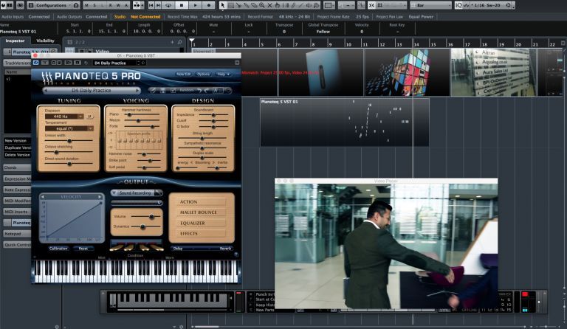Expand the MIDI Inserts inspector section

pyautogui.click(x=17, y=212)
